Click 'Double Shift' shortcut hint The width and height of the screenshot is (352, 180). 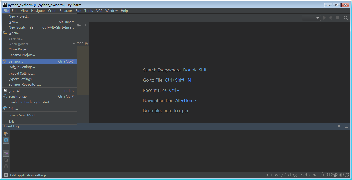click(195, 70)
